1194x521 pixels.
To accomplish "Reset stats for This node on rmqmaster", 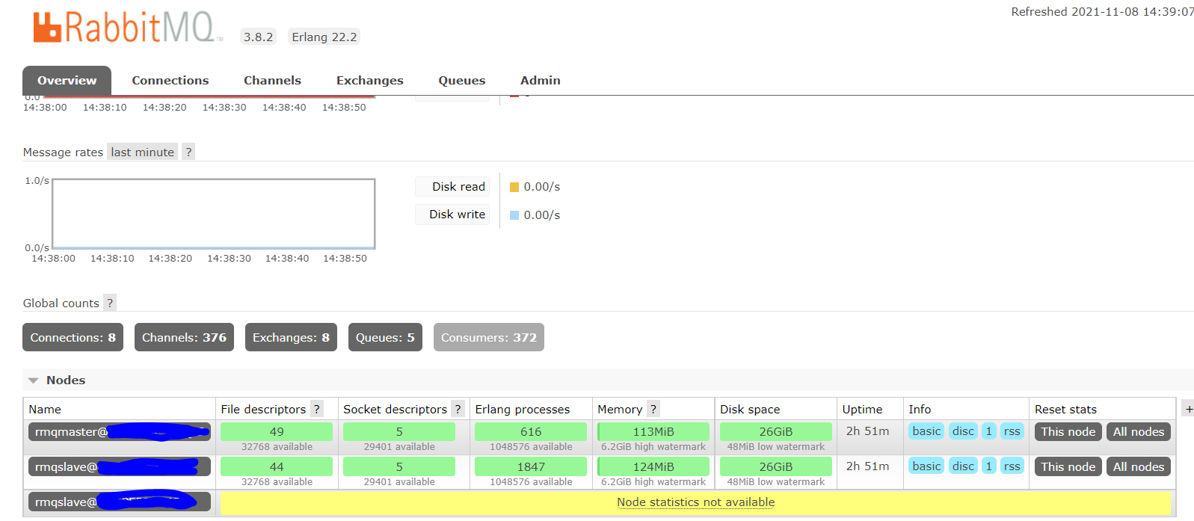I will [1068, 432].
